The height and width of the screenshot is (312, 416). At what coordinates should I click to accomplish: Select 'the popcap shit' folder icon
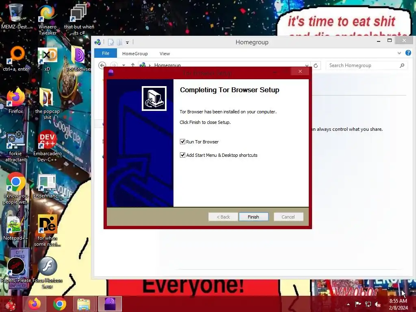pyautogui.click(x=47, y=104)
